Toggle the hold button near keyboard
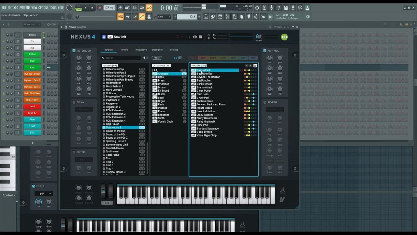 coord(107,203)
